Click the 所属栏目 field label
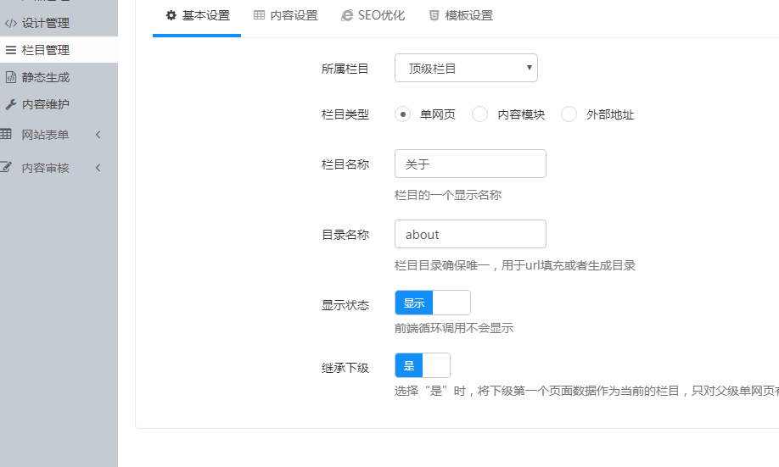779x467 pixels. (345, 69)
